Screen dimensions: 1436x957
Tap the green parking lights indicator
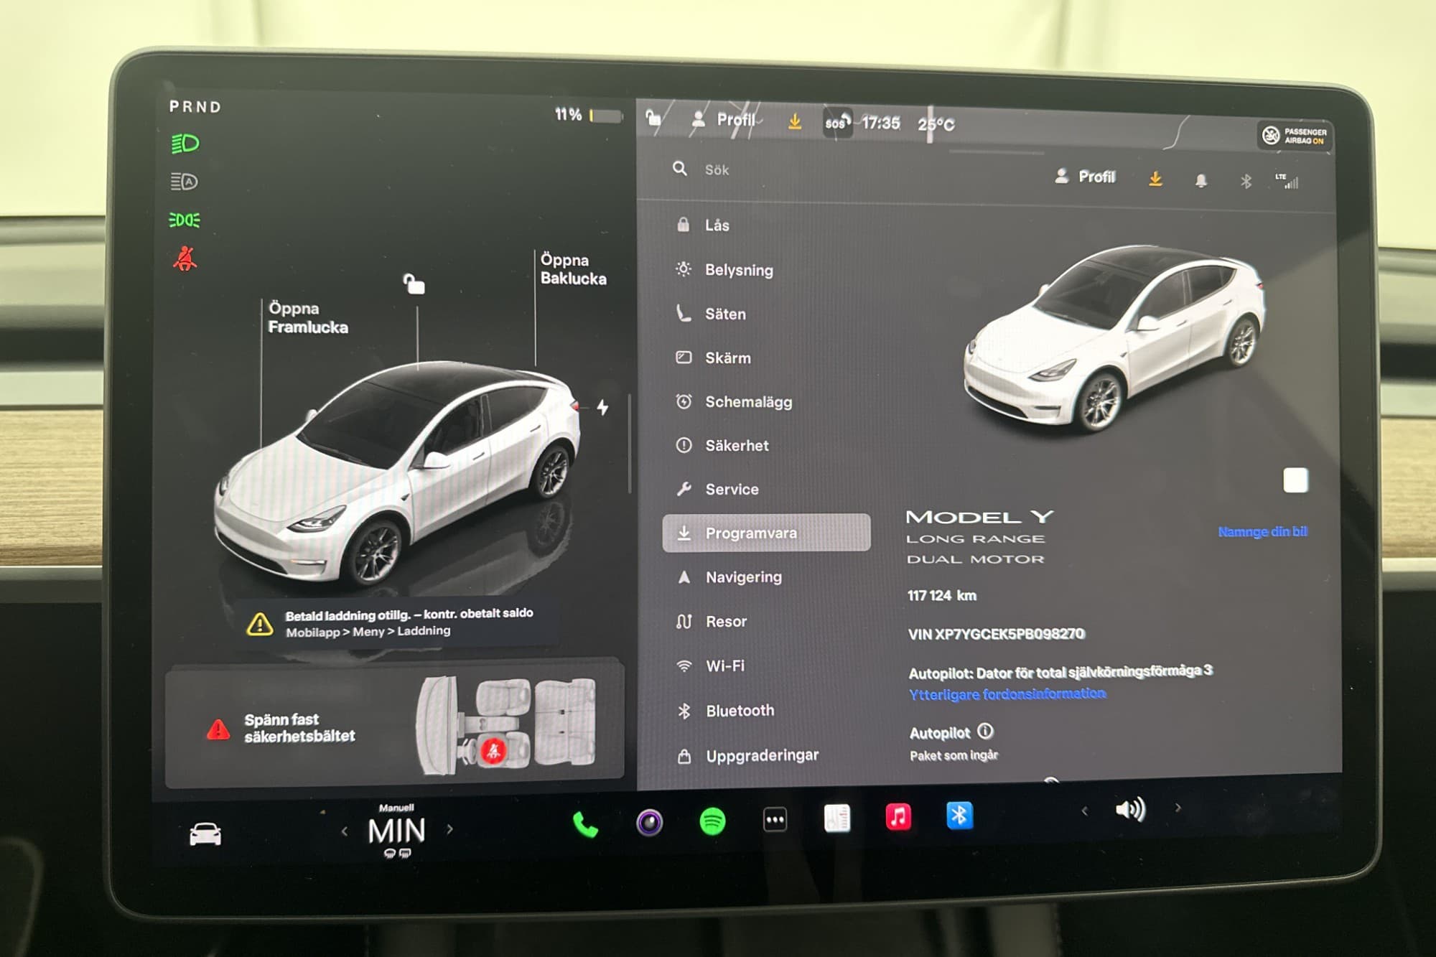185,220
